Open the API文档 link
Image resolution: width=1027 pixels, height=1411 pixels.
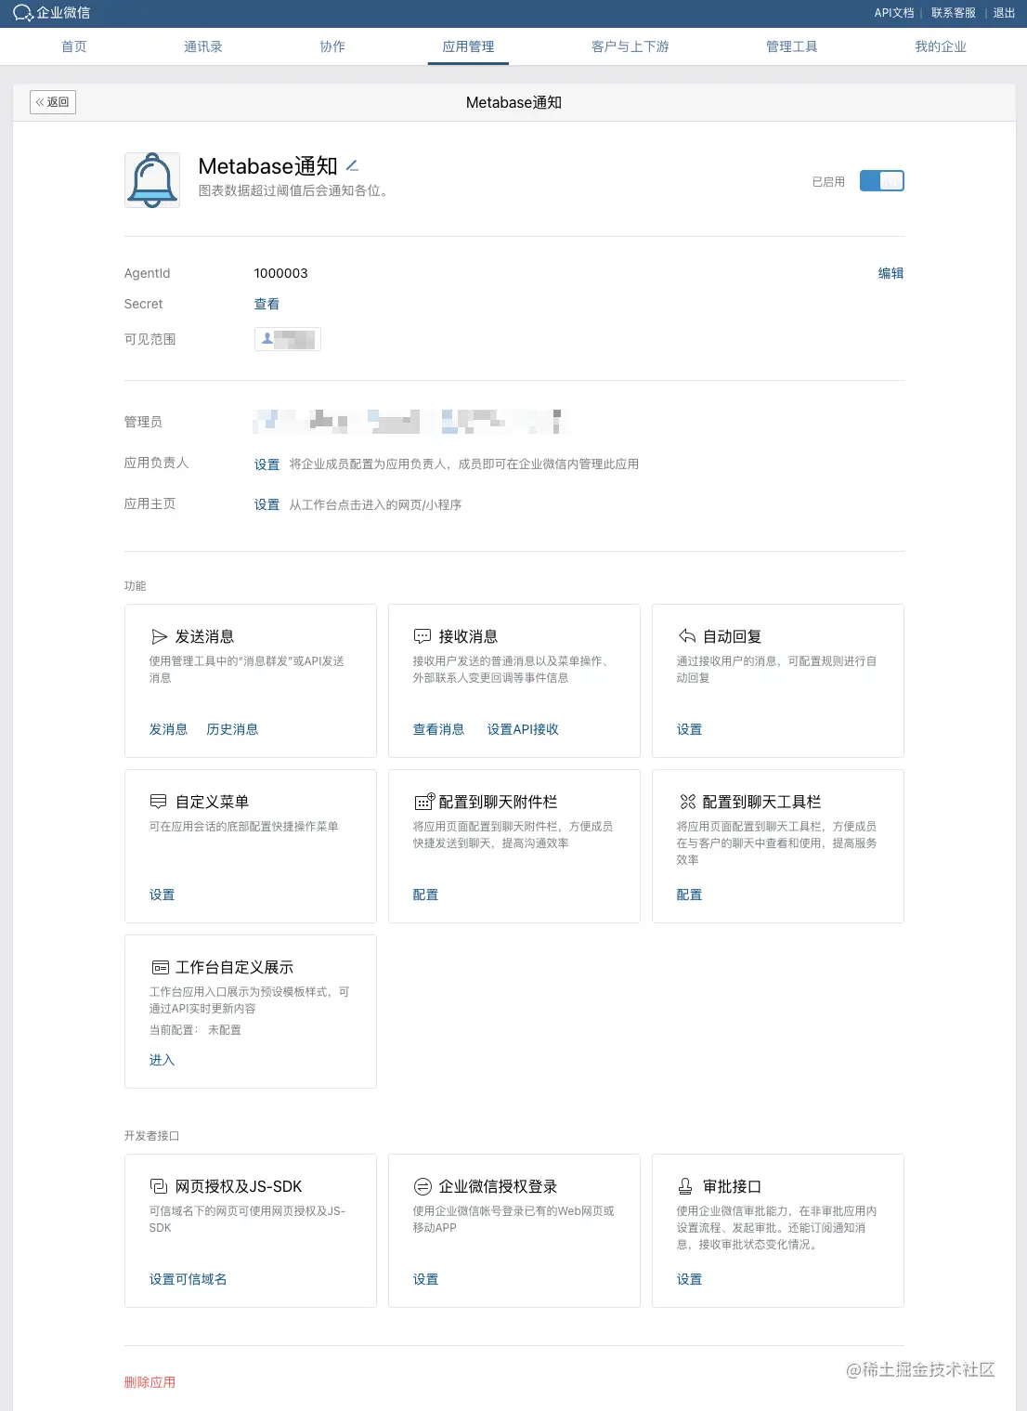(x=894, y=13)
